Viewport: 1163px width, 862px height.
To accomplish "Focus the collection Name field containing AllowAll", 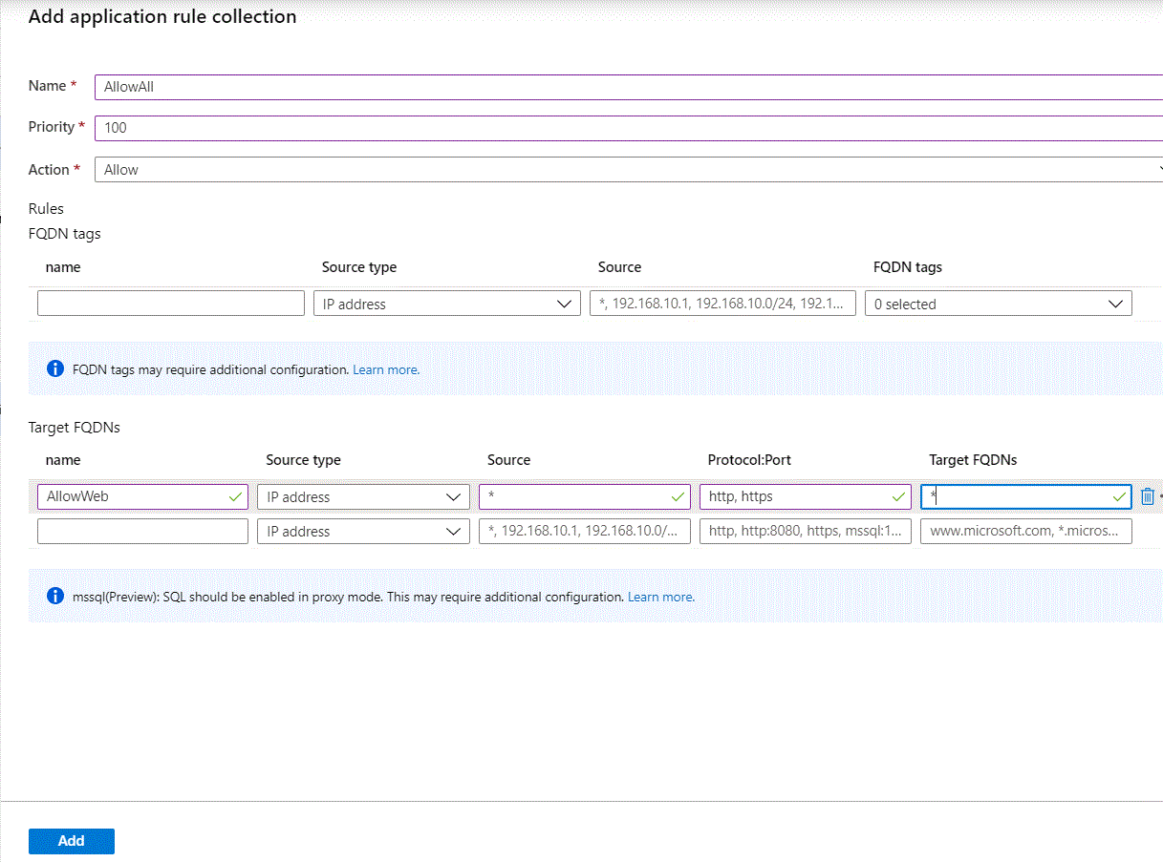I will tap(628, 87).
